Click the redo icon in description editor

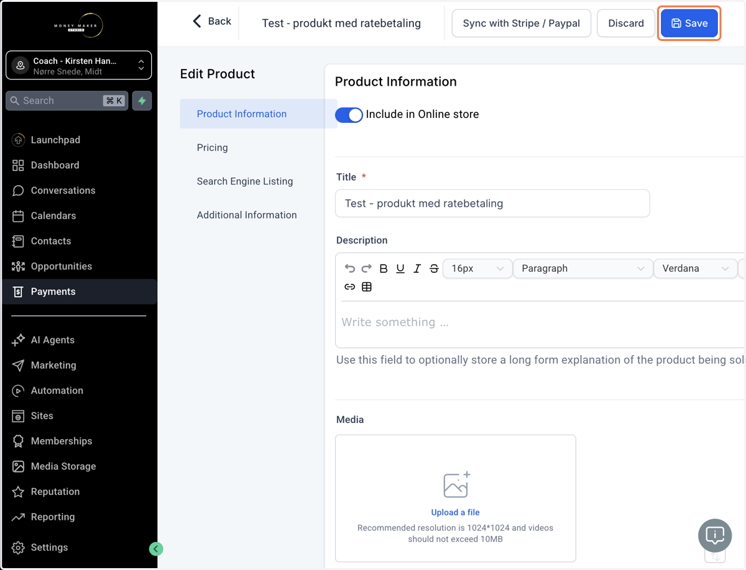(367, 268)
